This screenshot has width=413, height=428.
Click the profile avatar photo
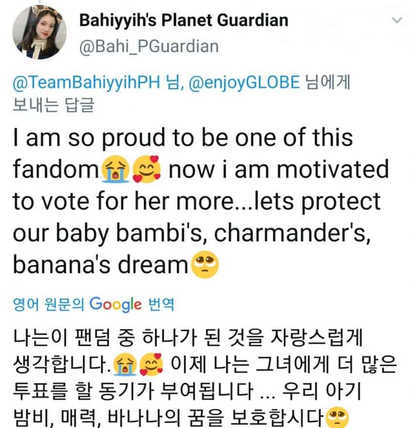tap(36, 33)
